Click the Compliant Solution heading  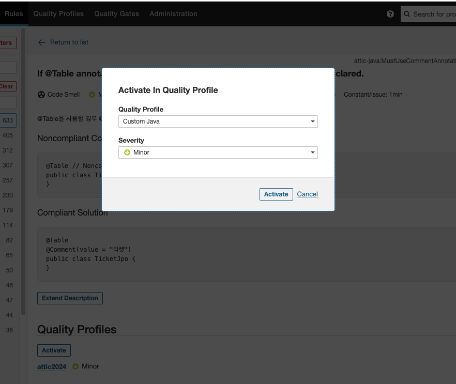coord(72,213)
